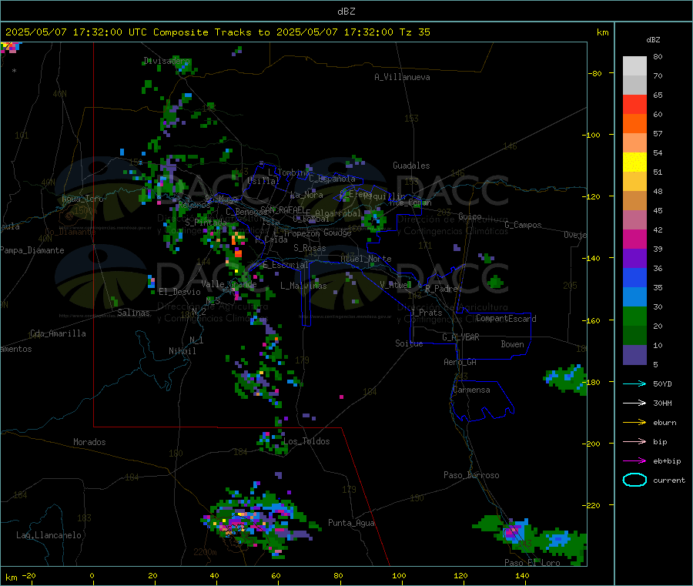This screenshot has height=586, width=693.
Task: Click the 'Guadales' map label
Action: pyautogui.click(x=411, y=166)
